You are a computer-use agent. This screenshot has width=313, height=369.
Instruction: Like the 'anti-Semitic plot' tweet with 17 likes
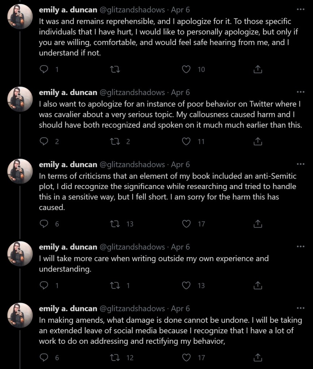point(186,224)
